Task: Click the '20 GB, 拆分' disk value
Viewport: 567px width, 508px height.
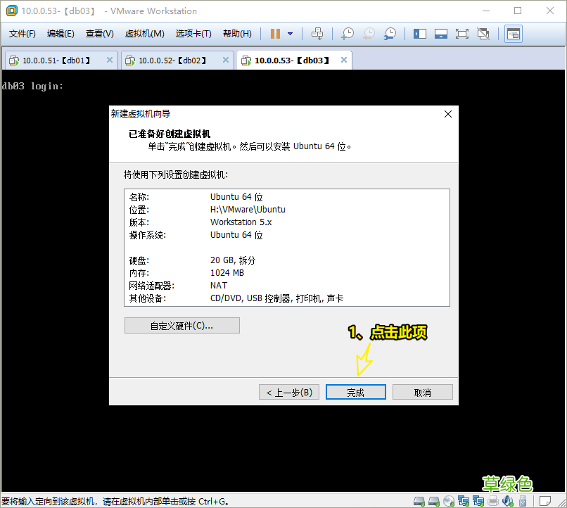Action: click(x=233, y=260)
